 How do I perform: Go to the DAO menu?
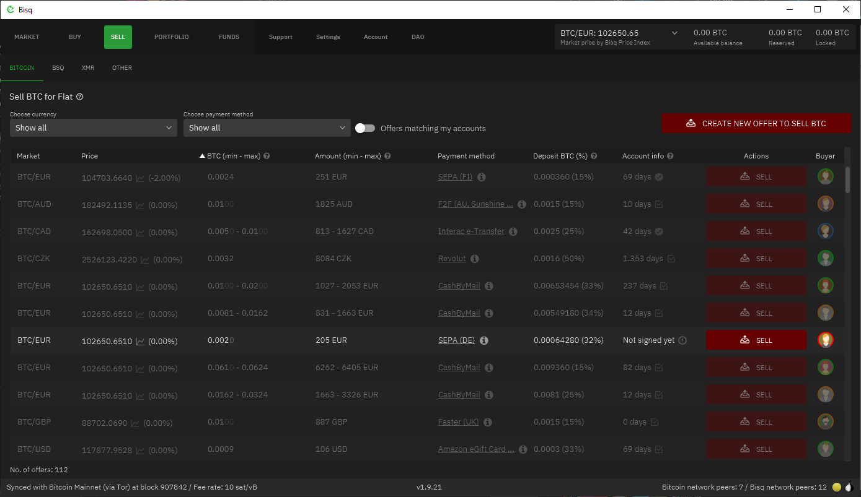(418, 37)
